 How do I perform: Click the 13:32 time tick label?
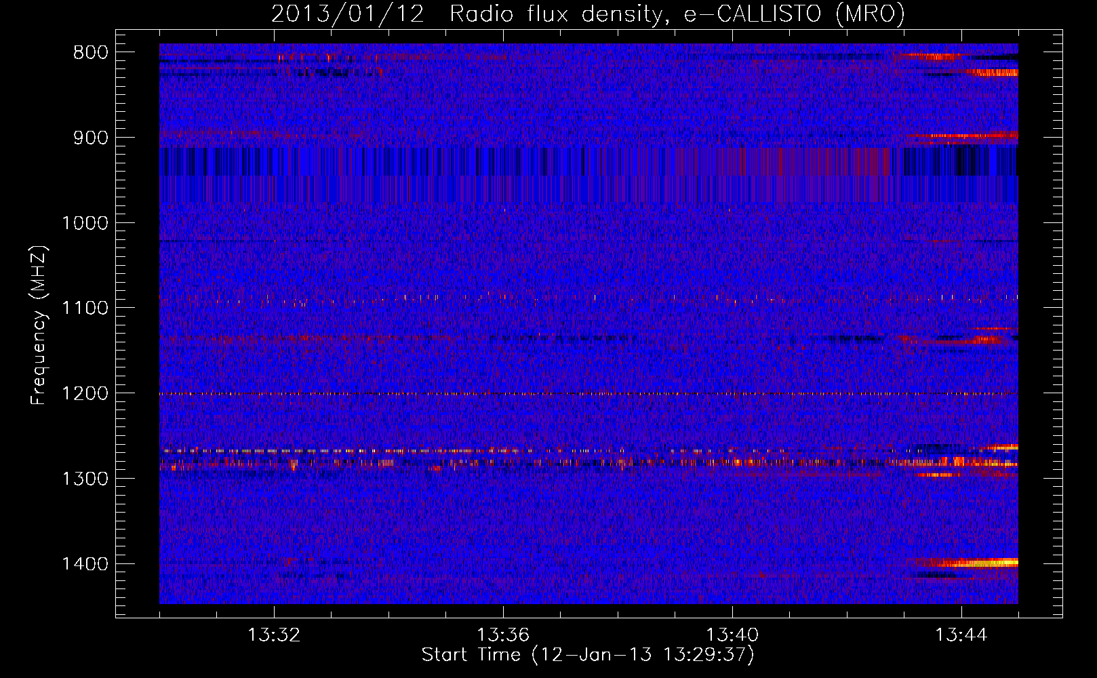[274, 635]
